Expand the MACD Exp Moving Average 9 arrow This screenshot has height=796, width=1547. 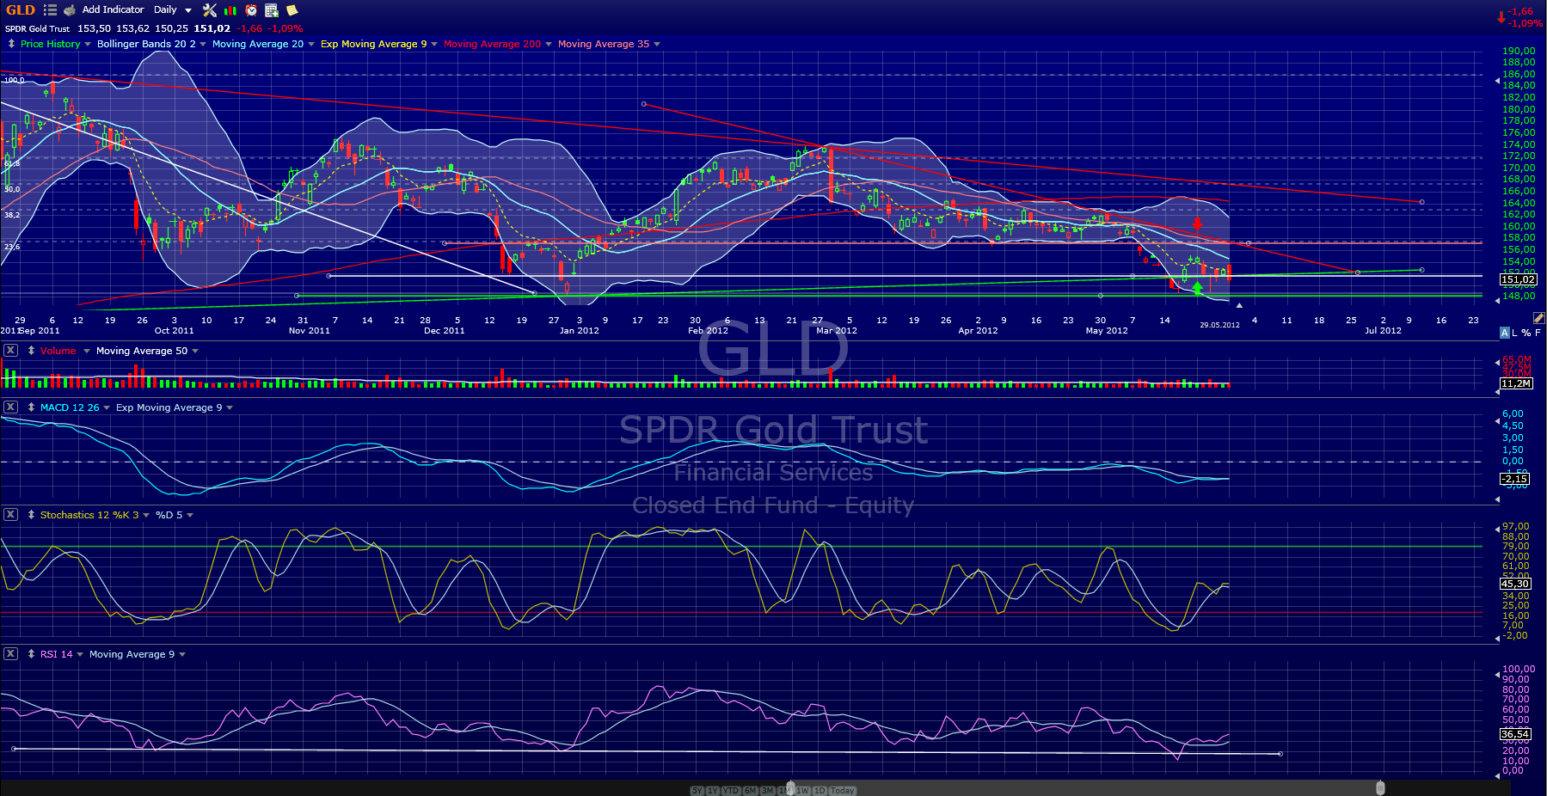[230, 408]
